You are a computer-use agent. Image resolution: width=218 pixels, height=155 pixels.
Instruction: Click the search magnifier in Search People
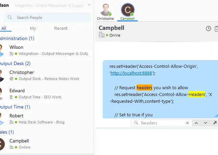coord(10,17)
